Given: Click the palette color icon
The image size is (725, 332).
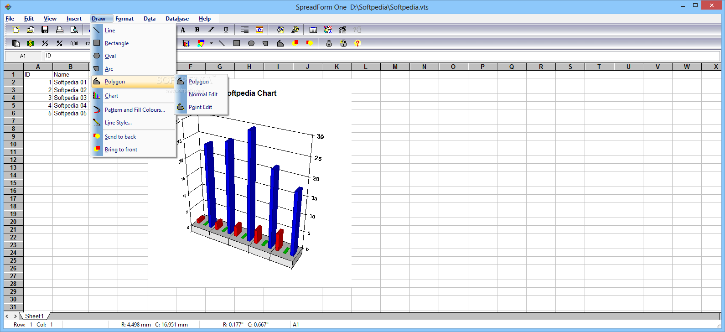Looking at the screenshot, I should (295, 30).
